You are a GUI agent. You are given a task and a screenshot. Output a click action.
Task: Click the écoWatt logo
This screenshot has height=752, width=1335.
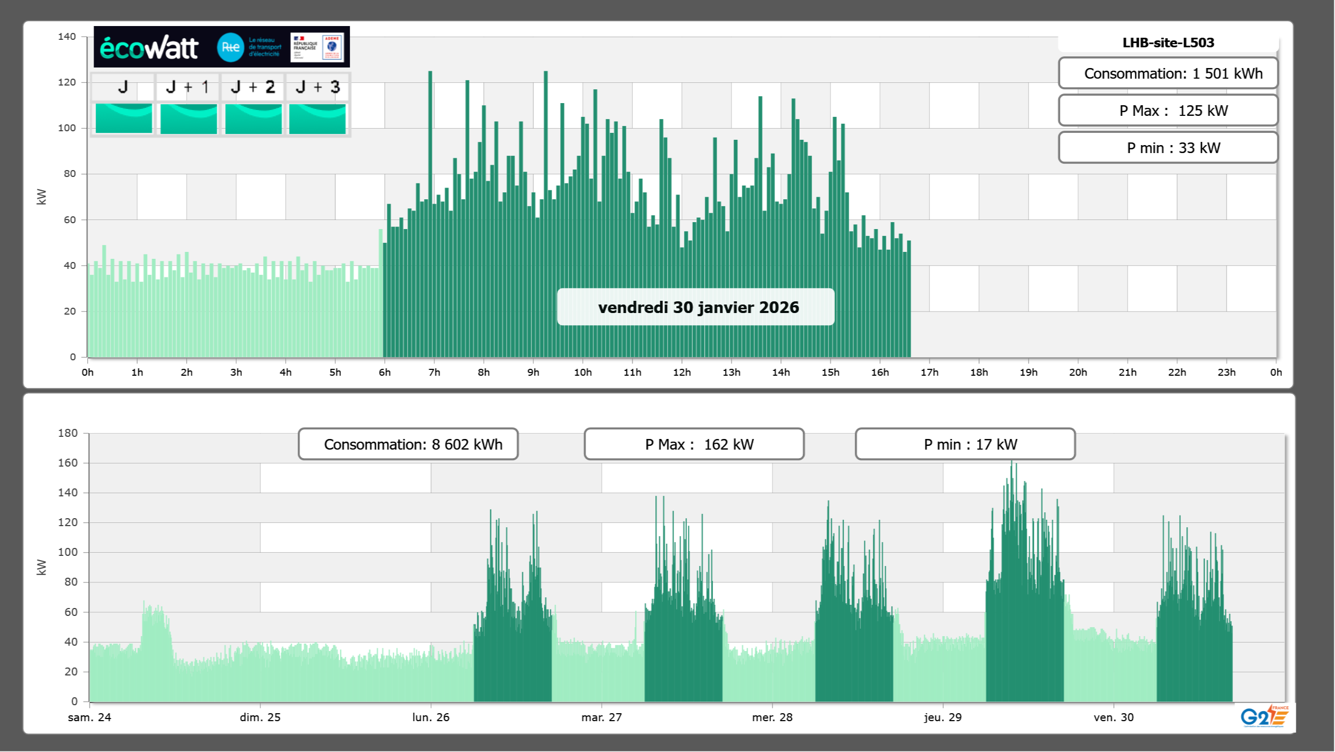click(x=149, y=48)
